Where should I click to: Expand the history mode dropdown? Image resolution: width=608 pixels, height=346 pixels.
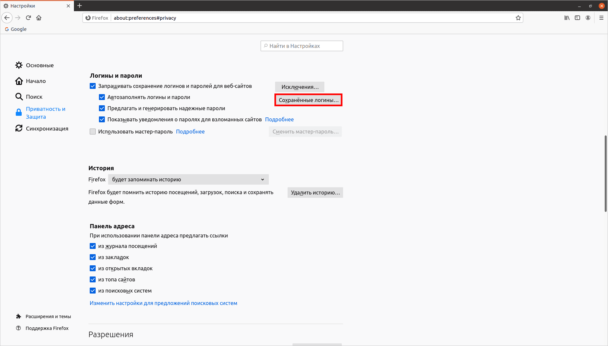point(188,179)
